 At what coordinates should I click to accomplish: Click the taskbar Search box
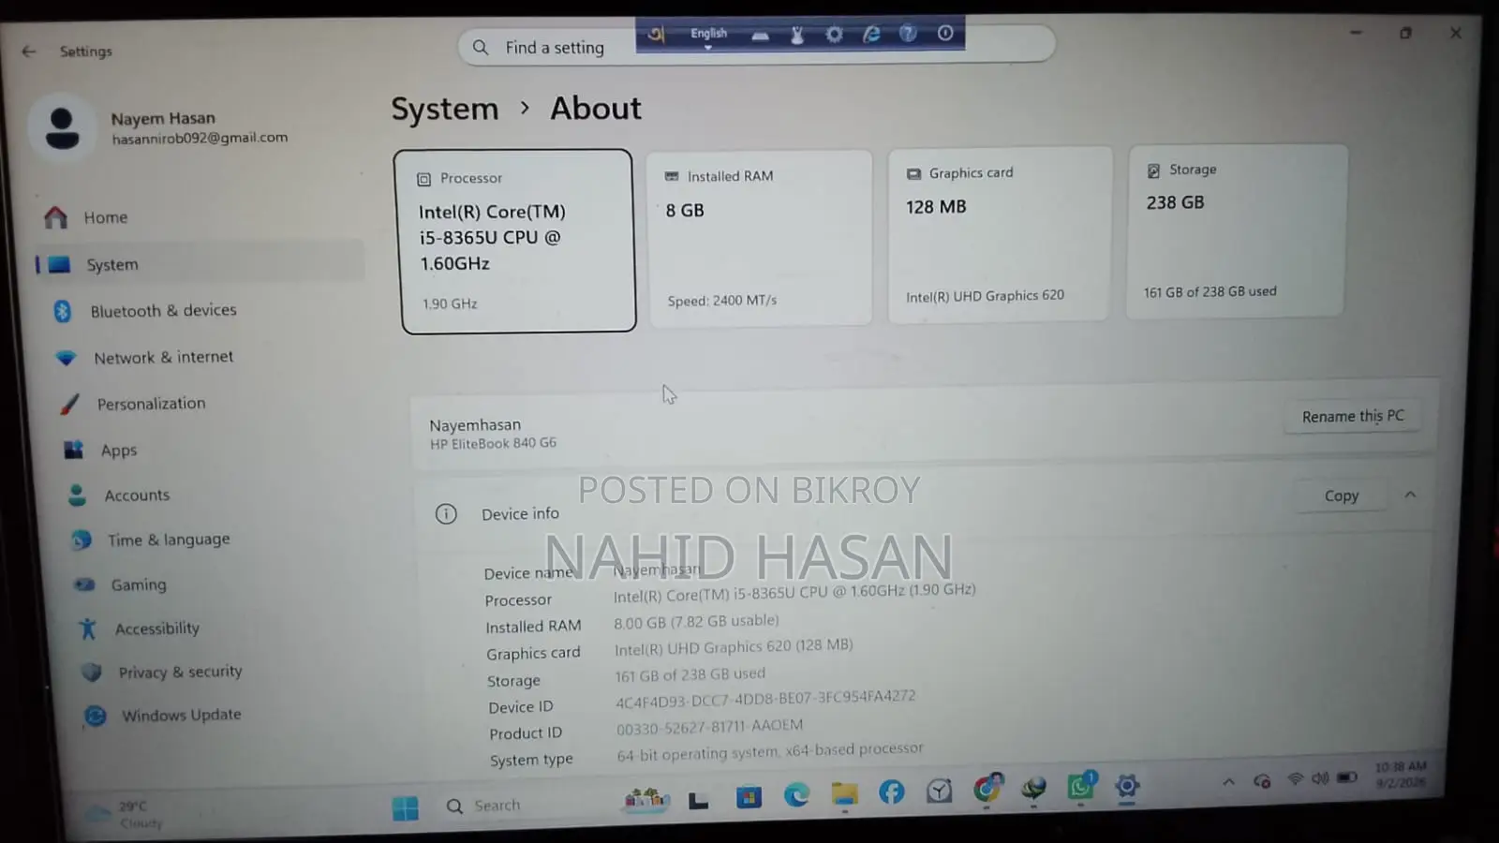click(x=497, y=806)
